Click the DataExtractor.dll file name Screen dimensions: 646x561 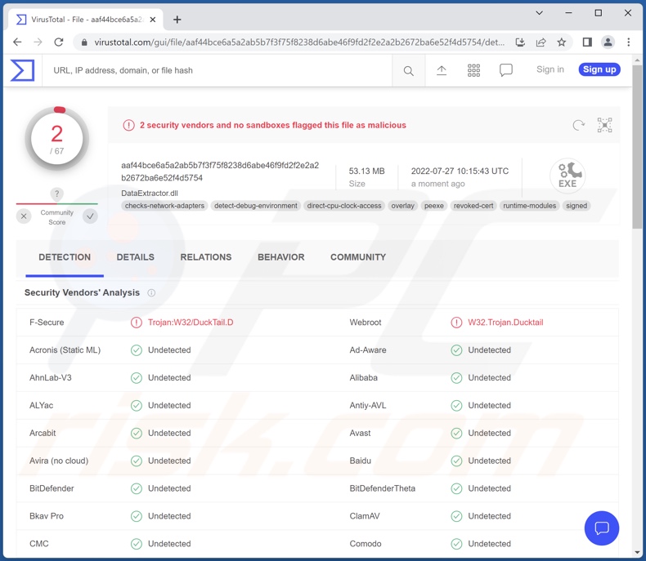(x=150, y=193)
